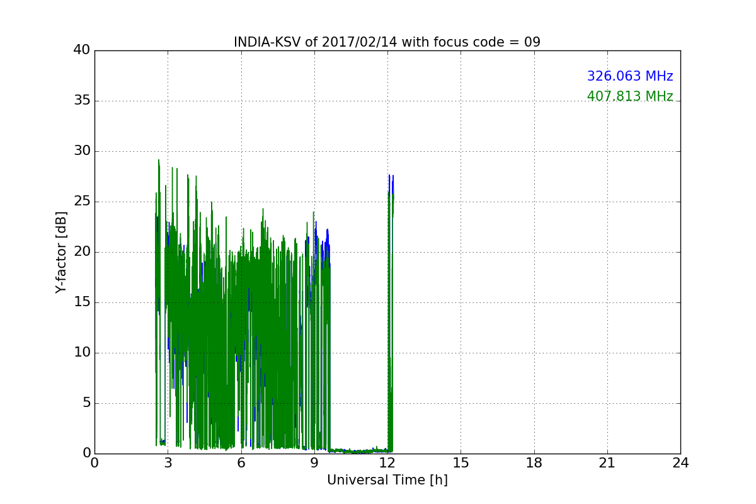Click the x-axis tick label 12
This screenshot has width=756, height=504.
click(x=387, y=463)
